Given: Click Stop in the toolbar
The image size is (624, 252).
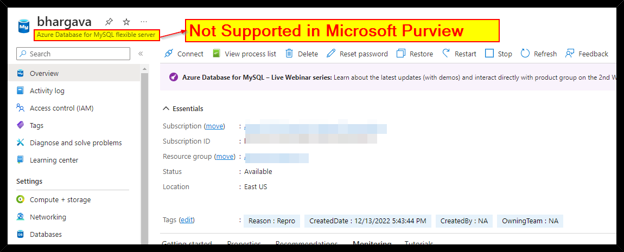Looking at the screenshot, I should coord(499,54).
